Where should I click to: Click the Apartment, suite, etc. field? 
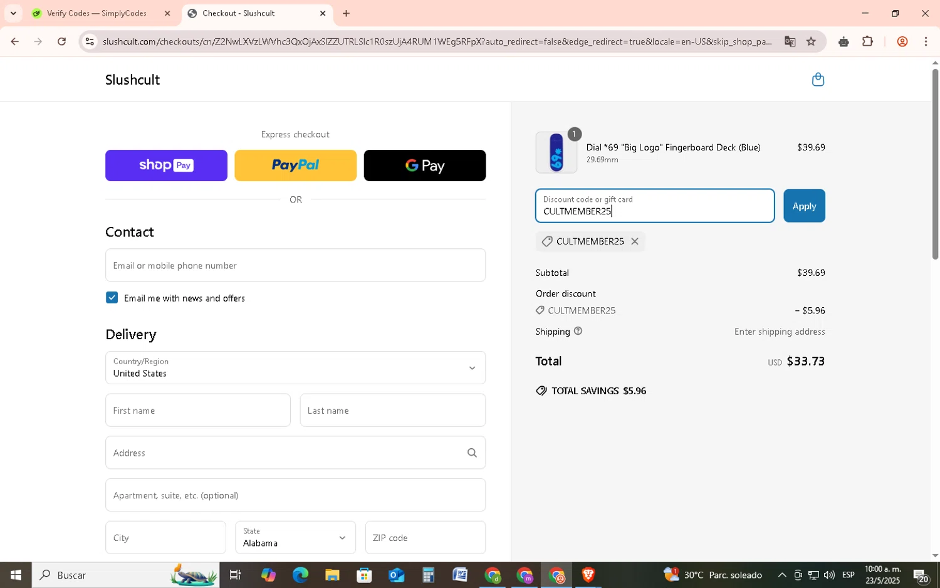coord(295,495)
